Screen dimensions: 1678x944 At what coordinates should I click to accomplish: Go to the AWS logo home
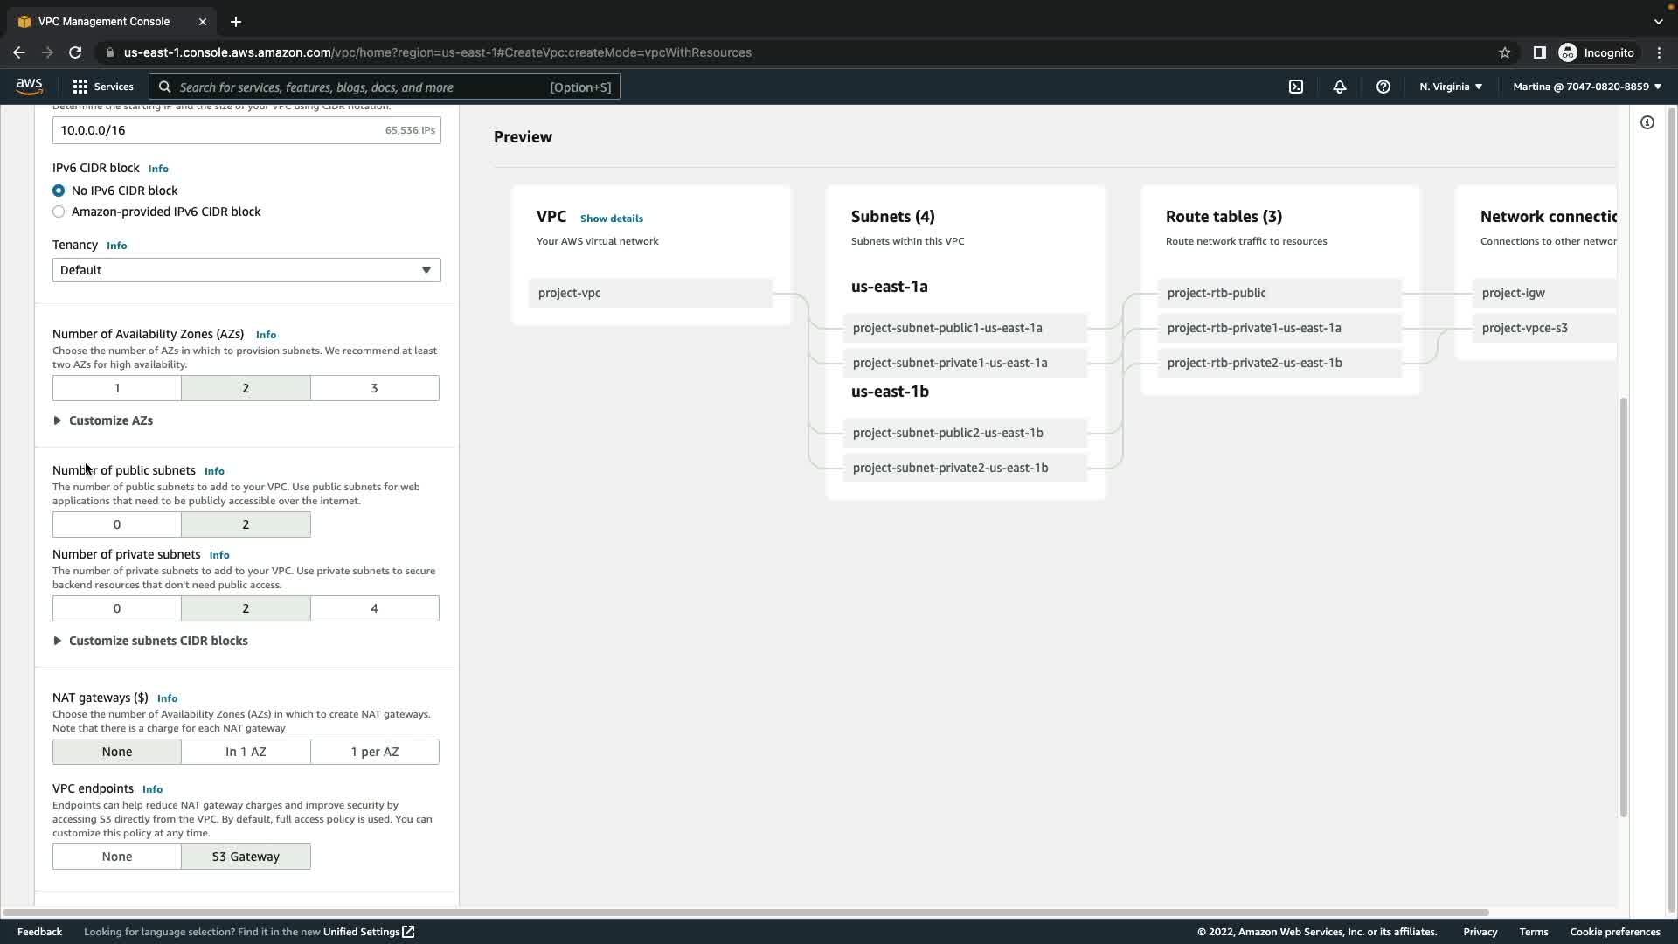(x=29, y=86)
